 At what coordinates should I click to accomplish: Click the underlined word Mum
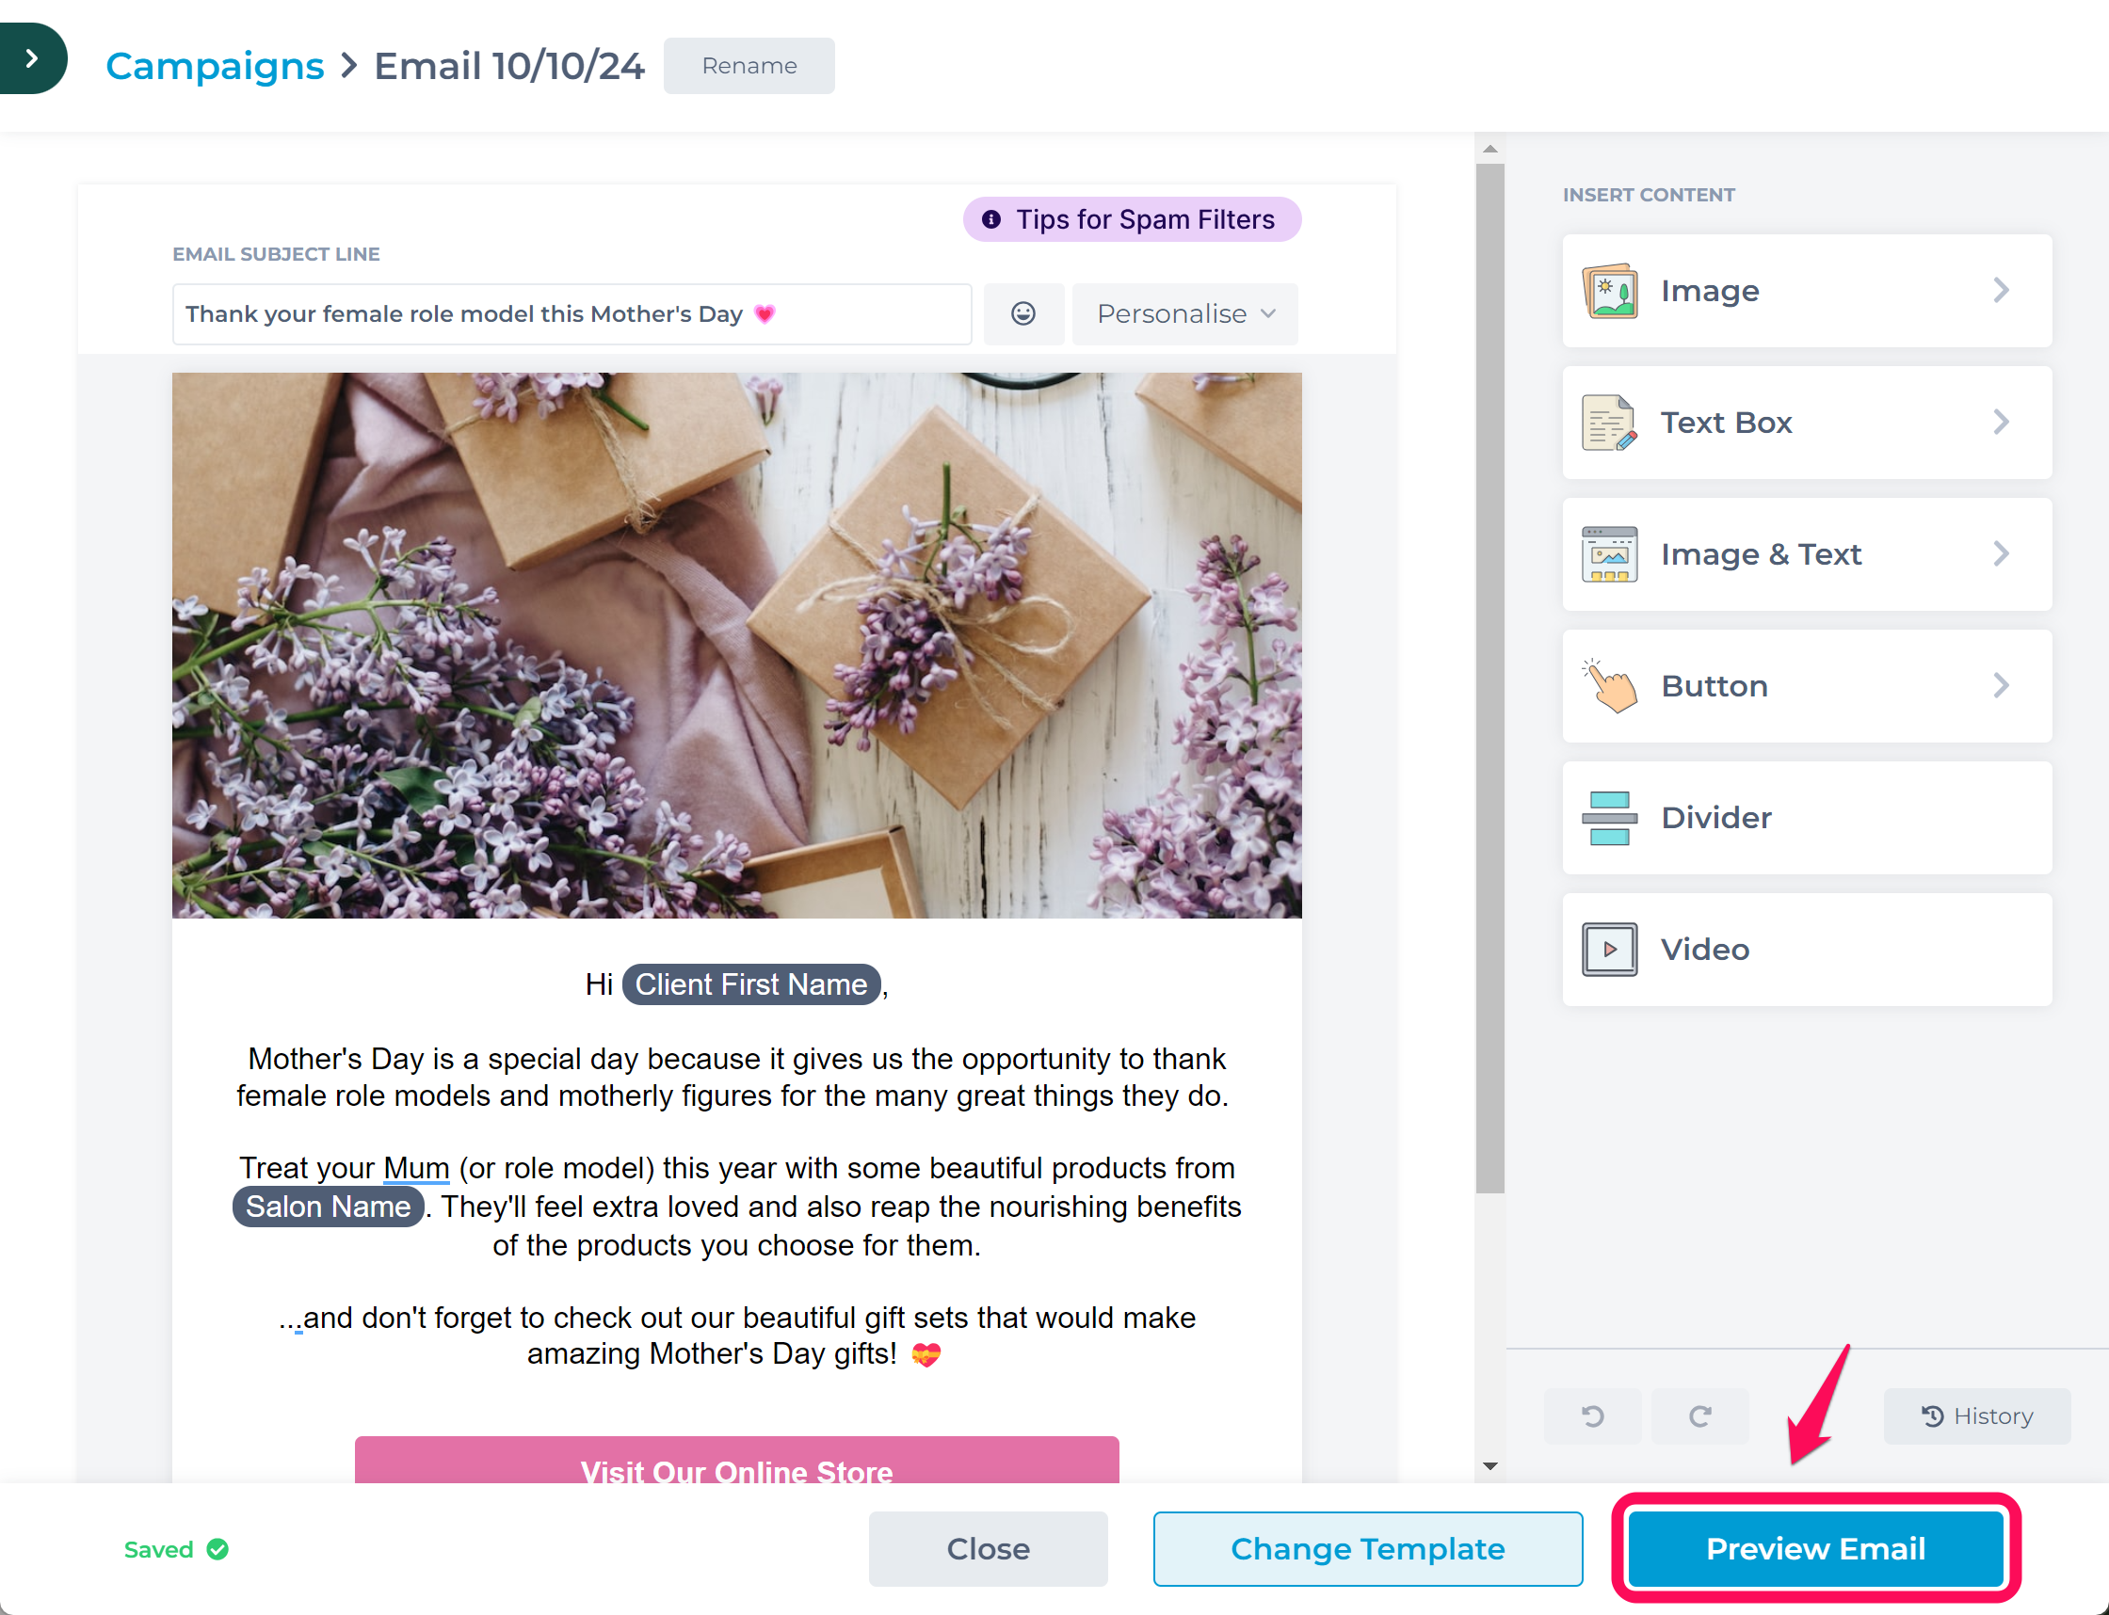[416, 1168]
